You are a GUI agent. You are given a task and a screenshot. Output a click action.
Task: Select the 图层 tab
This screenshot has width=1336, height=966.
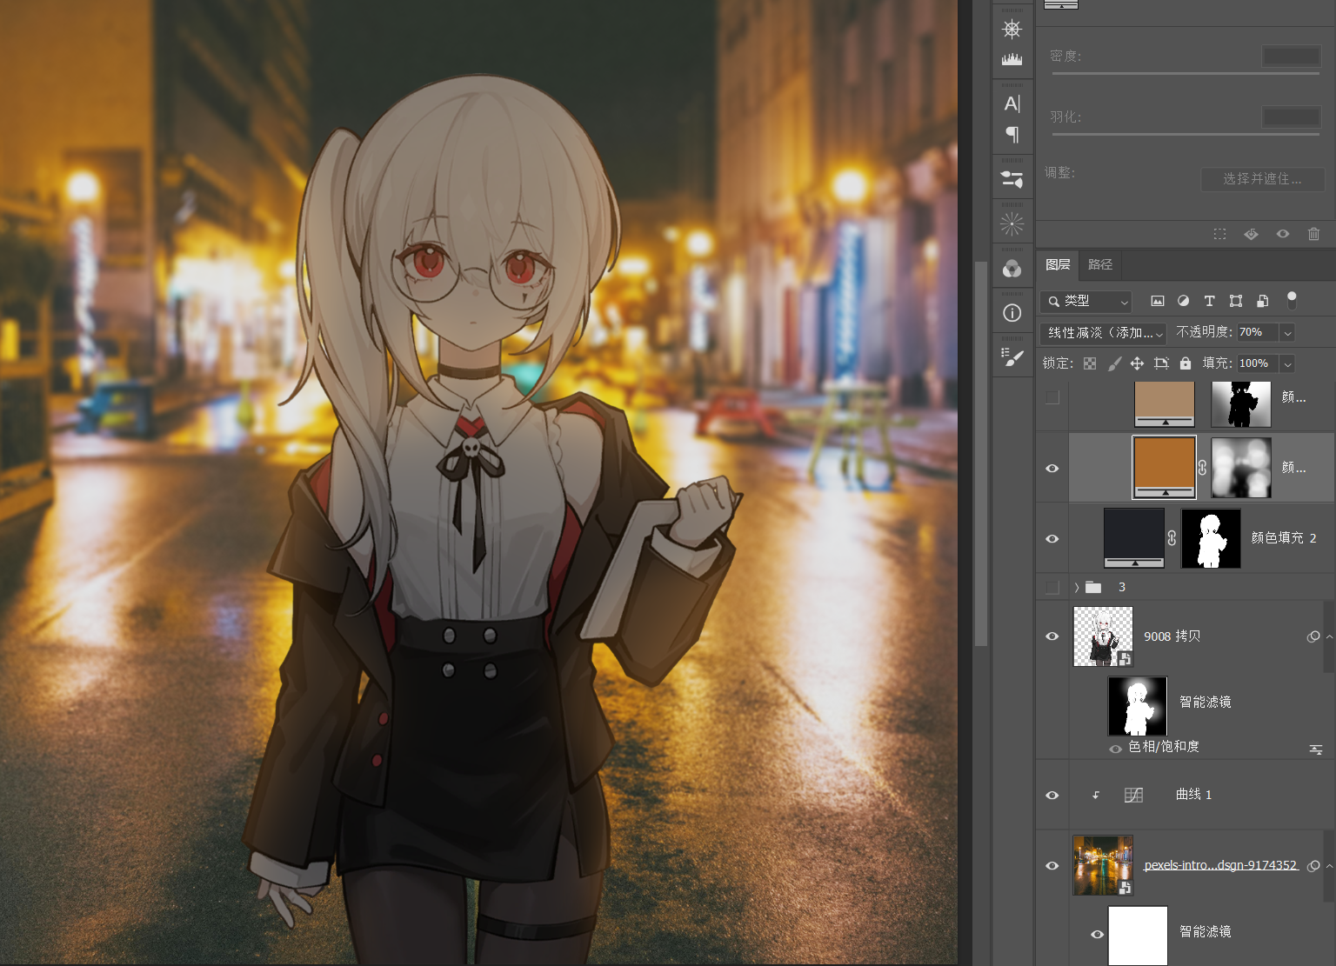coord(1058,264)
